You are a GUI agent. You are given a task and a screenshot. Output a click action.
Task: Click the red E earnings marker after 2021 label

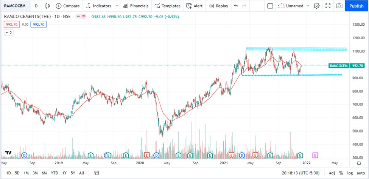(x=231, y=155)
